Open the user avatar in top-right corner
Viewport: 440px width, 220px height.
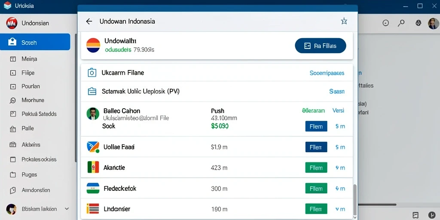click(433, 23)
